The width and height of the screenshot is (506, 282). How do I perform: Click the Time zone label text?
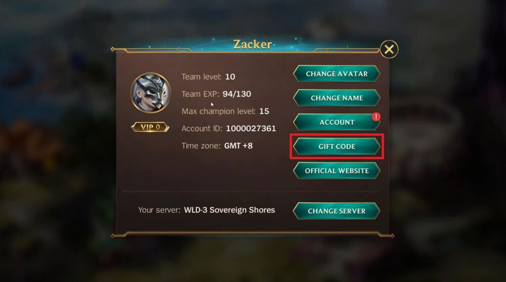pos(201,146)
